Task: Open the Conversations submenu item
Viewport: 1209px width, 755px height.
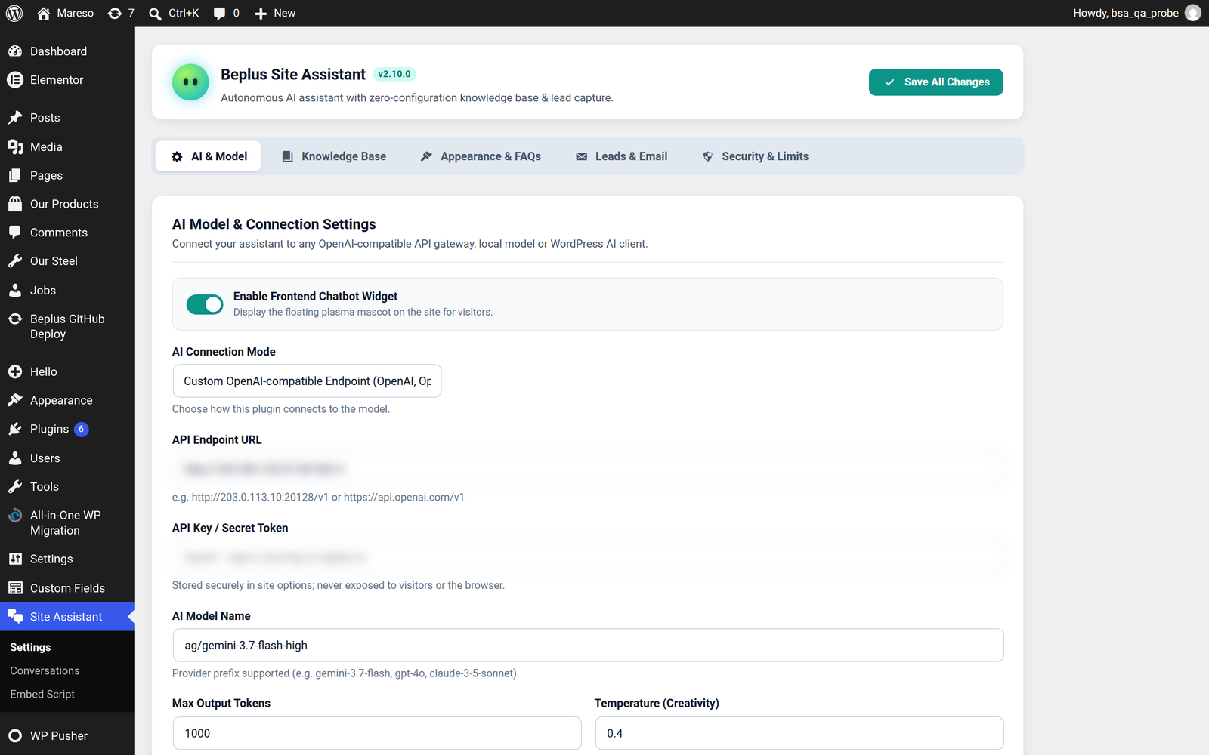Action: [x=45, y=671]
